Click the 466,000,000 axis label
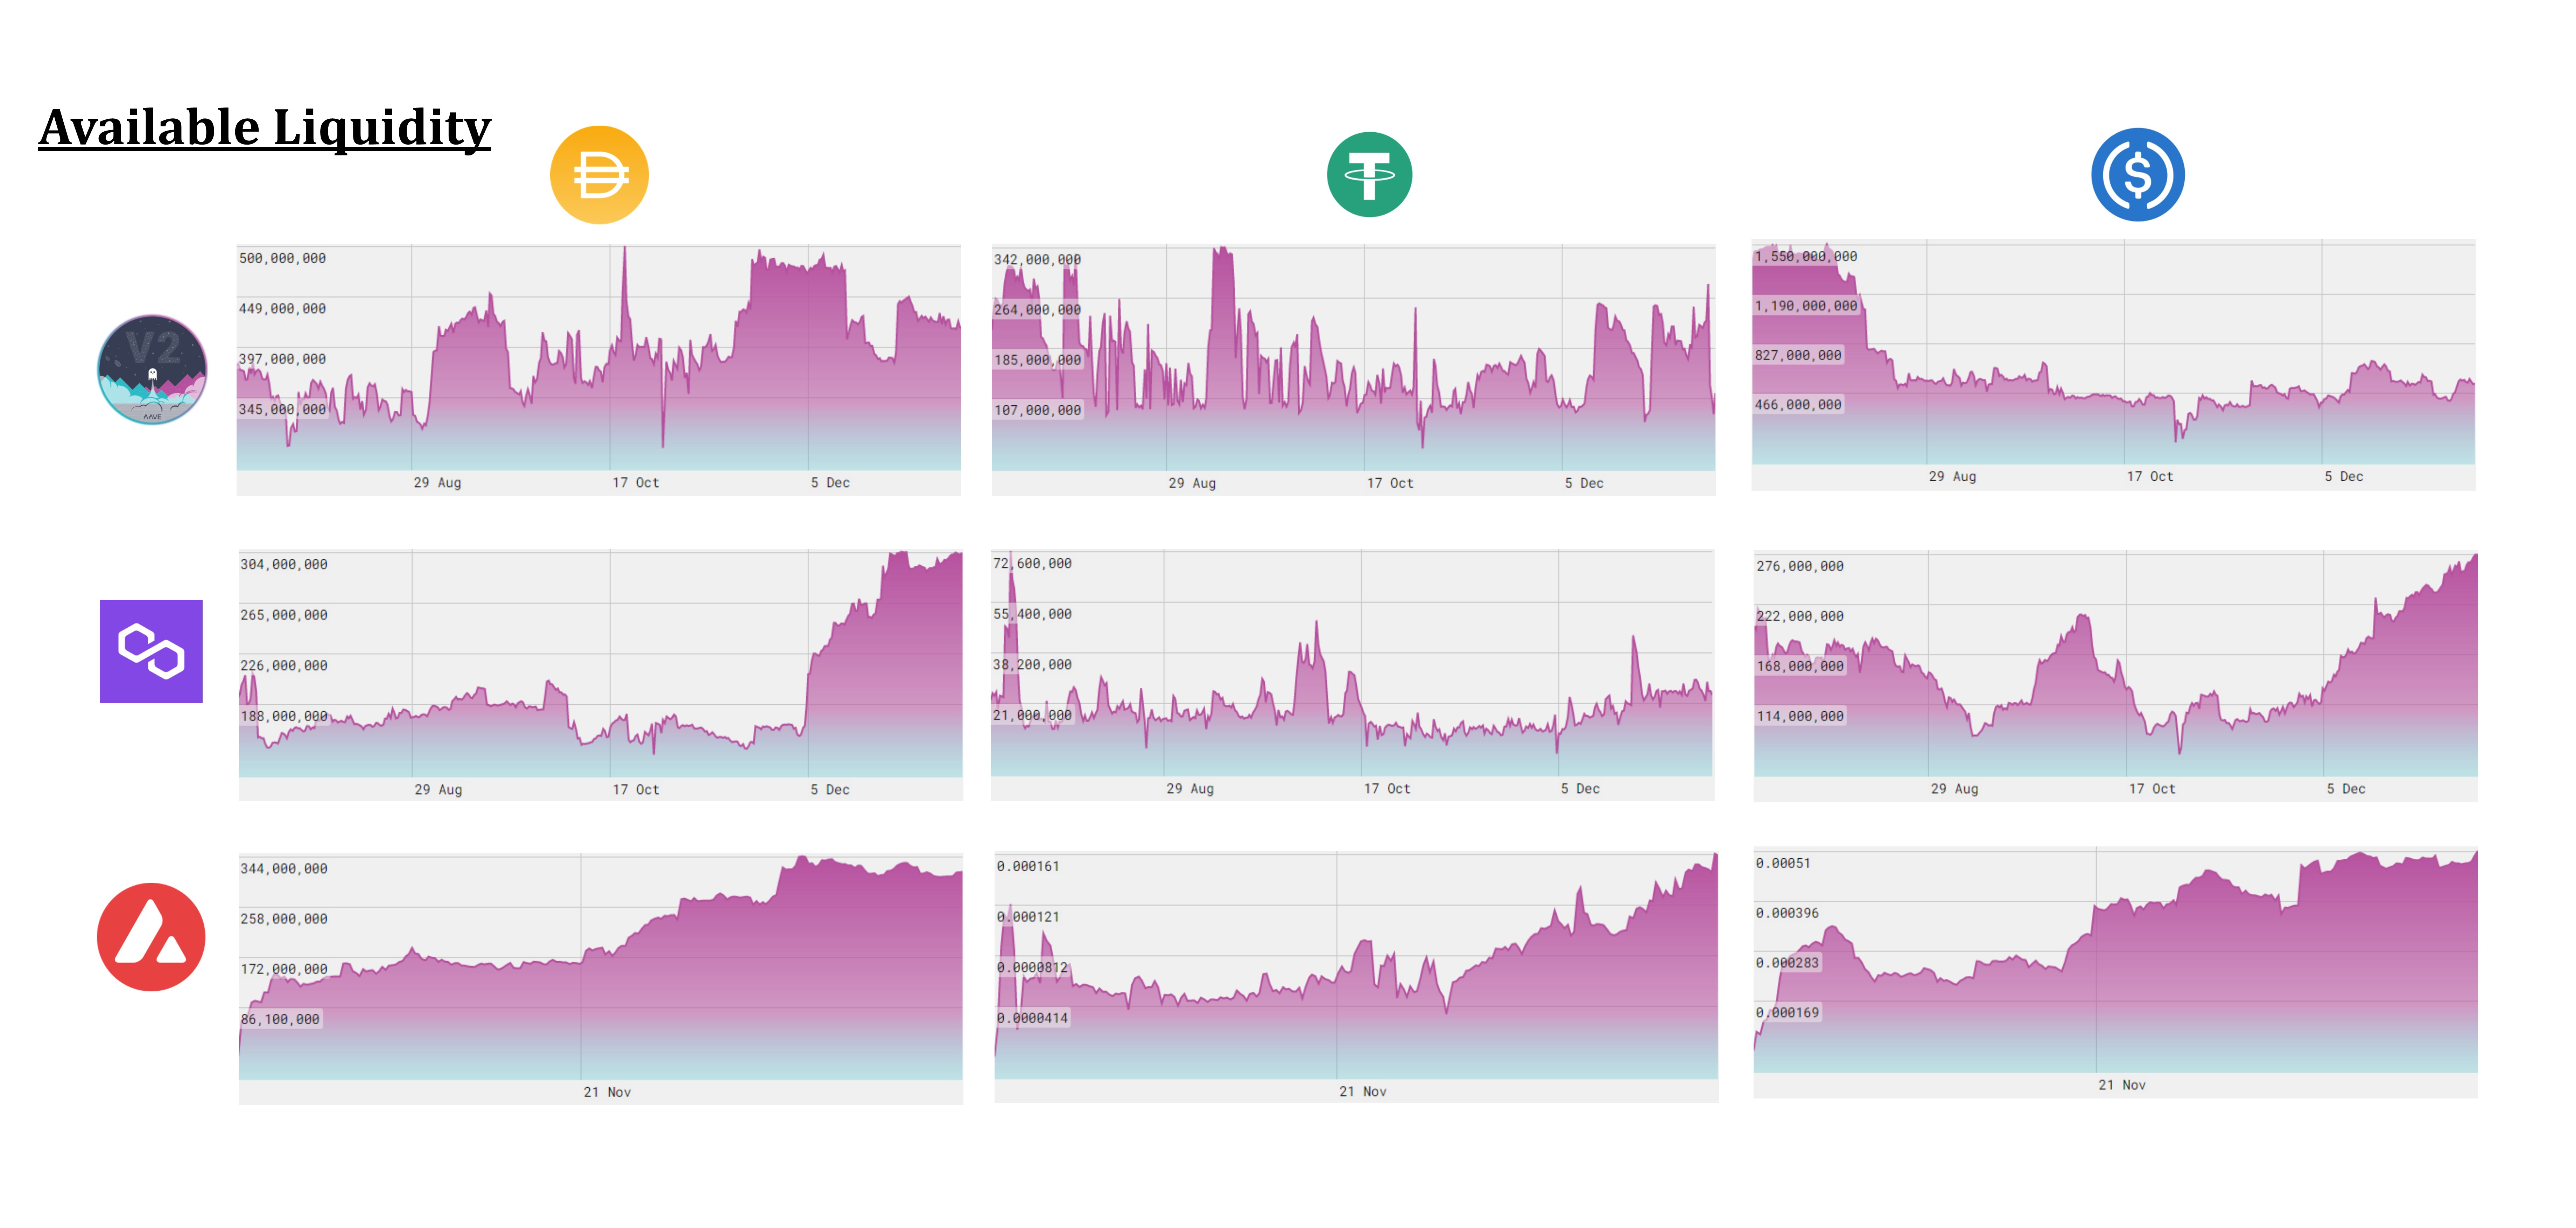The height and width of the screenshot is (1228, 2576). point(1798,405)
